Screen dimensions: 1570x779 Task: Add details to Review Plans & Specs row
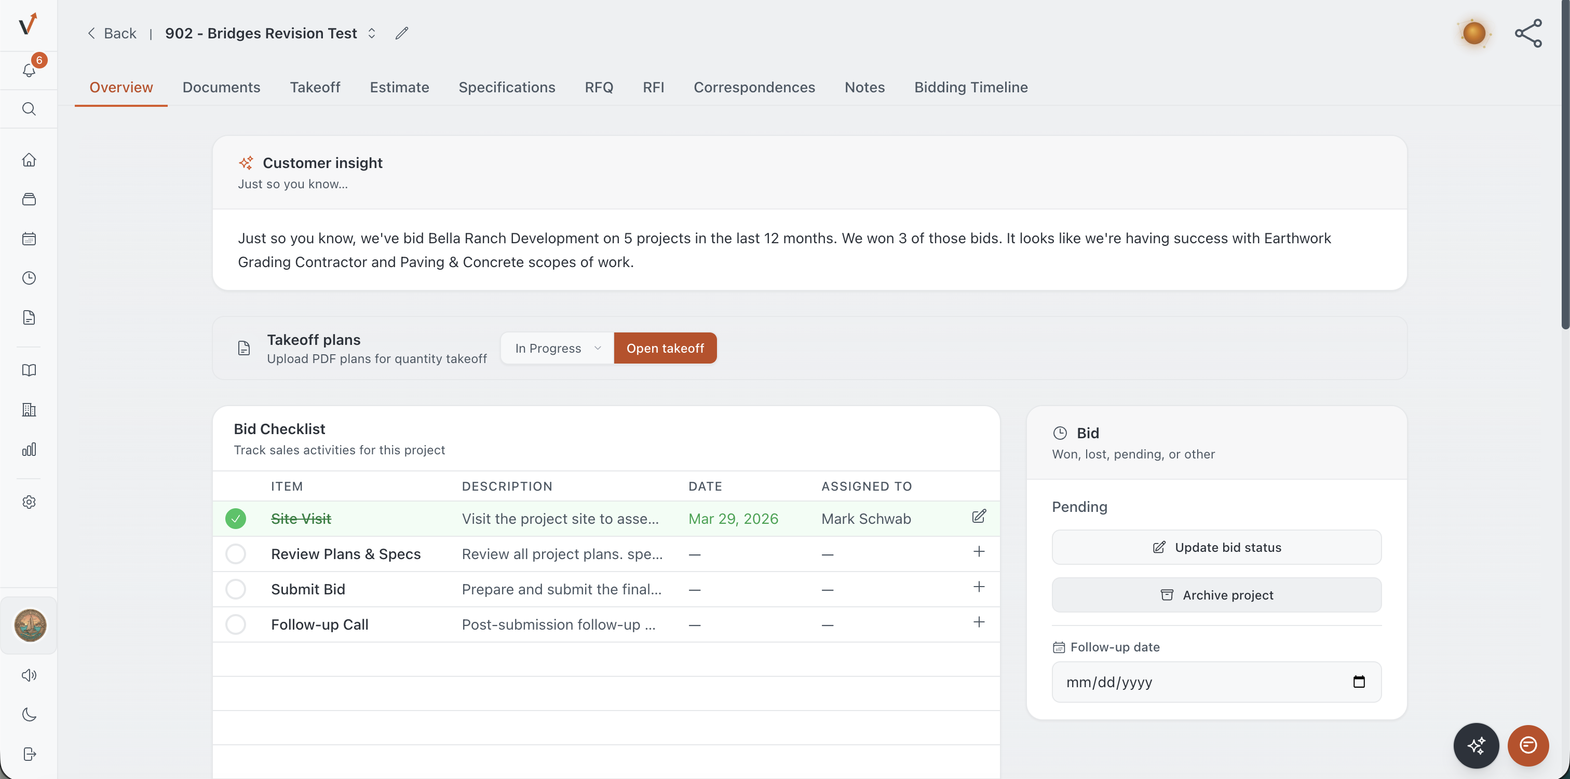pos(979,552)
